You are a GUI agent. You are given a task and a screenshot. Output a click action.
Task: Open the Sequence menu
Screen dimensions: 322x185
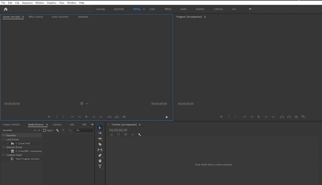27,3
